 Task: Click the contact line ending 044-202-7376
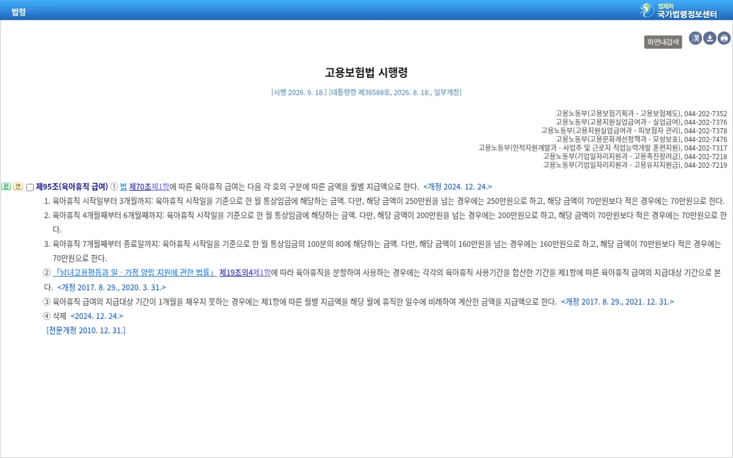[x=641, y=122]
